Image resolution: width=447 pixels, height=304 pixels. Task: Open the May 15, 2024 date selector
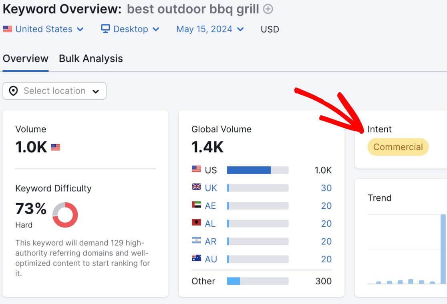click(205, 29)
